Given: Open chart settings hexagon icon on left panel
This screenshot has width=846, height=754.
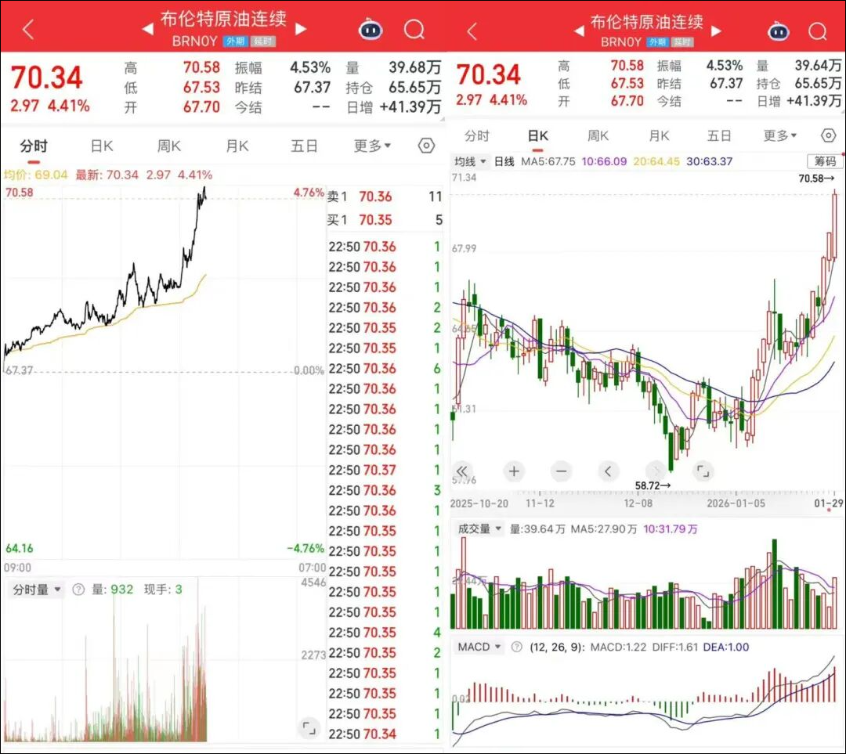Looking at the screenshot, I should 426,146.
